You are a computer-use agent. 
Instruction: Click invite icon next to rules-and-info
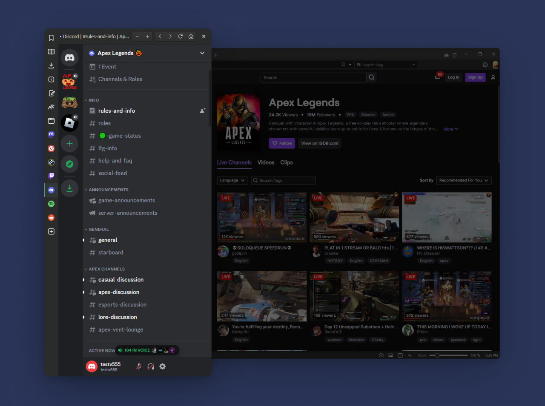pyautogui.click(x=203, y=111)
